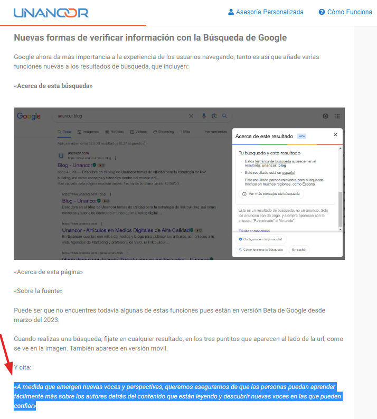Click 'Configuración de privacidad' button
The height and width of the screenshot is (419, 377).
click(x=260, y=239)
